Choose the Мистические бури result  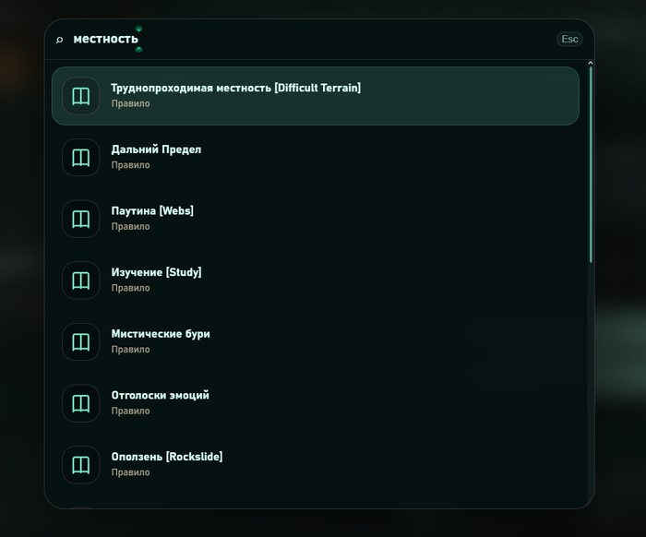pos(316,341)
